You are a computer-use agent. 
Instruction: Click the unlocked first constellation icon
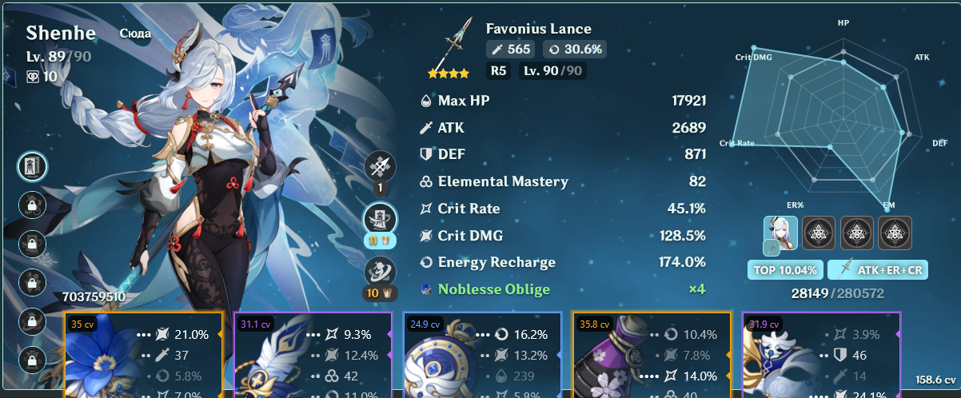(x=33, y=166)
